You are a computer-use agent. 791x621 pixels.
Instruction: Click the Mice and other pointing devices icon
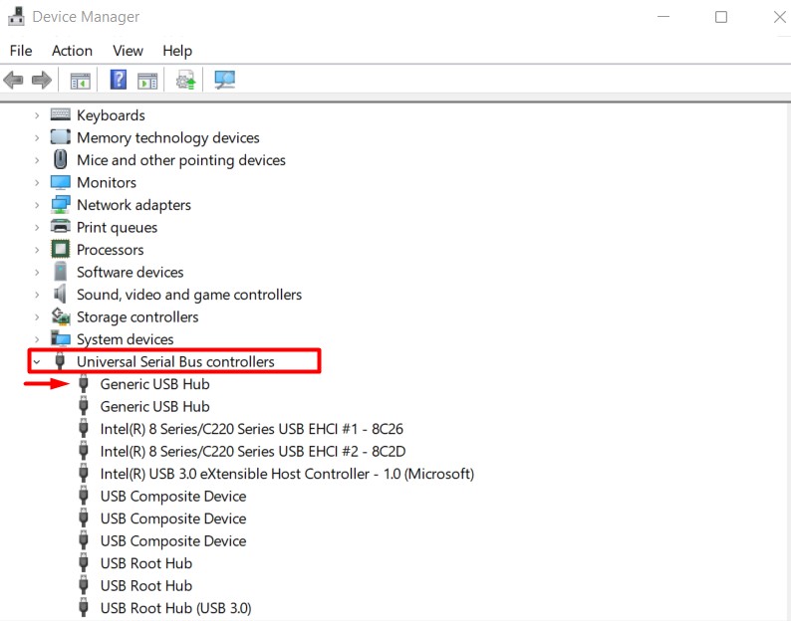[61, 159]
